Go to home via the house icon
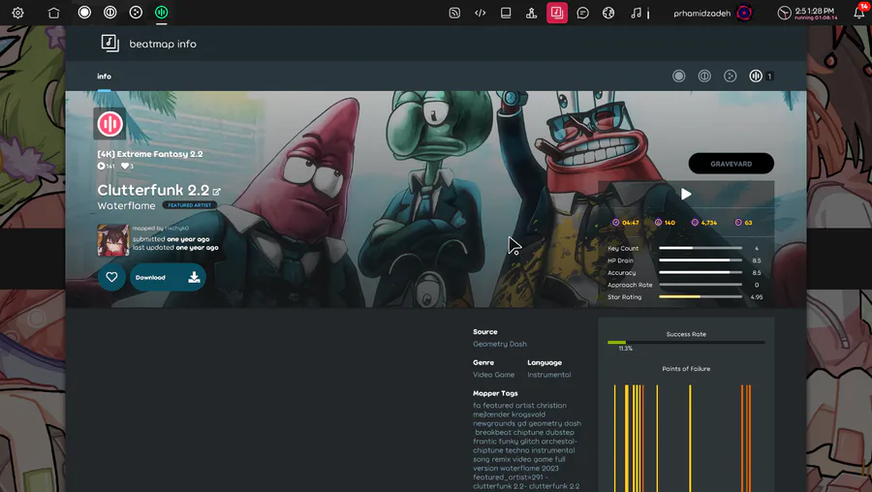 pyautogui.click(x=53, y=13)
